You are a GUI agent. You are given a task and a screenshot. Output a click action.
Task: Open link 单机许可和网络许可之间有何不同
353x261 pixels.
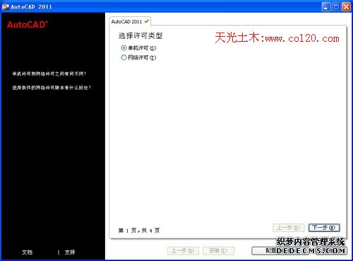[x=49, y=74]
